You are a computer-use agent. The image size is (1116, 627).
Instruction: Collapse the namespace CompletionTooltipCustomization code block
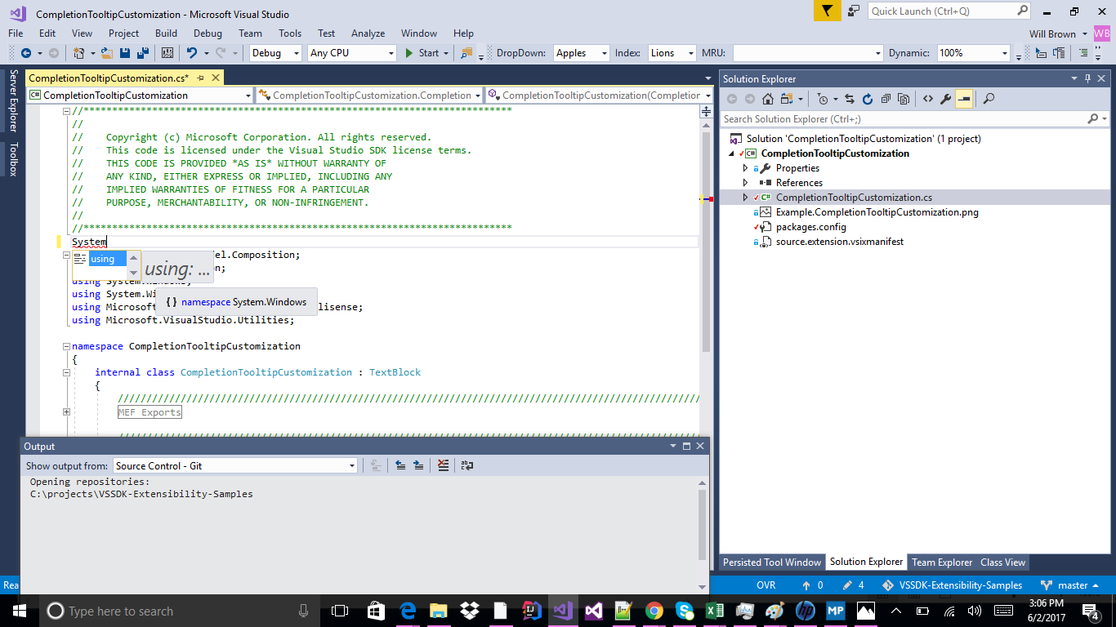(66, 346)
